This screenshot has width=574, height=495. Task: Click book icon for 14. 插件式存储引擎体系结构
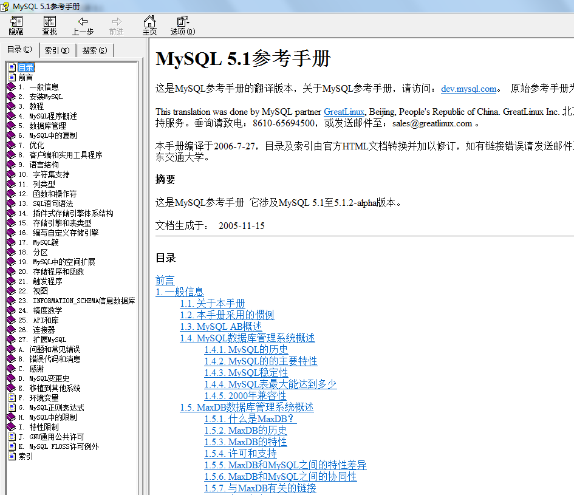click(x=12, y=213)
